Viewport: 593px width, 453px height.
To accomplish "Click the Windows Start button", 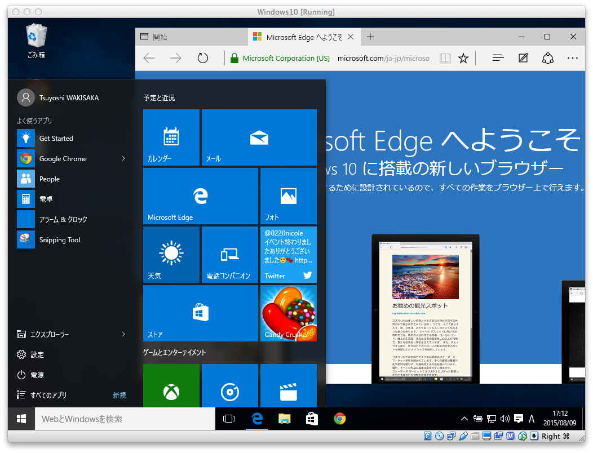I will click(x=21, y=419).
